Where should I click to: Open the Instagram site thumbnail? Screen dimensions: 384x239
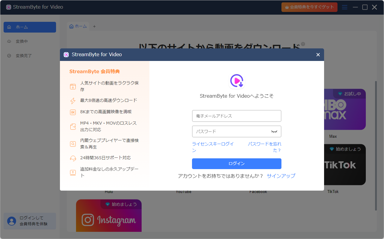pos(109,216)
